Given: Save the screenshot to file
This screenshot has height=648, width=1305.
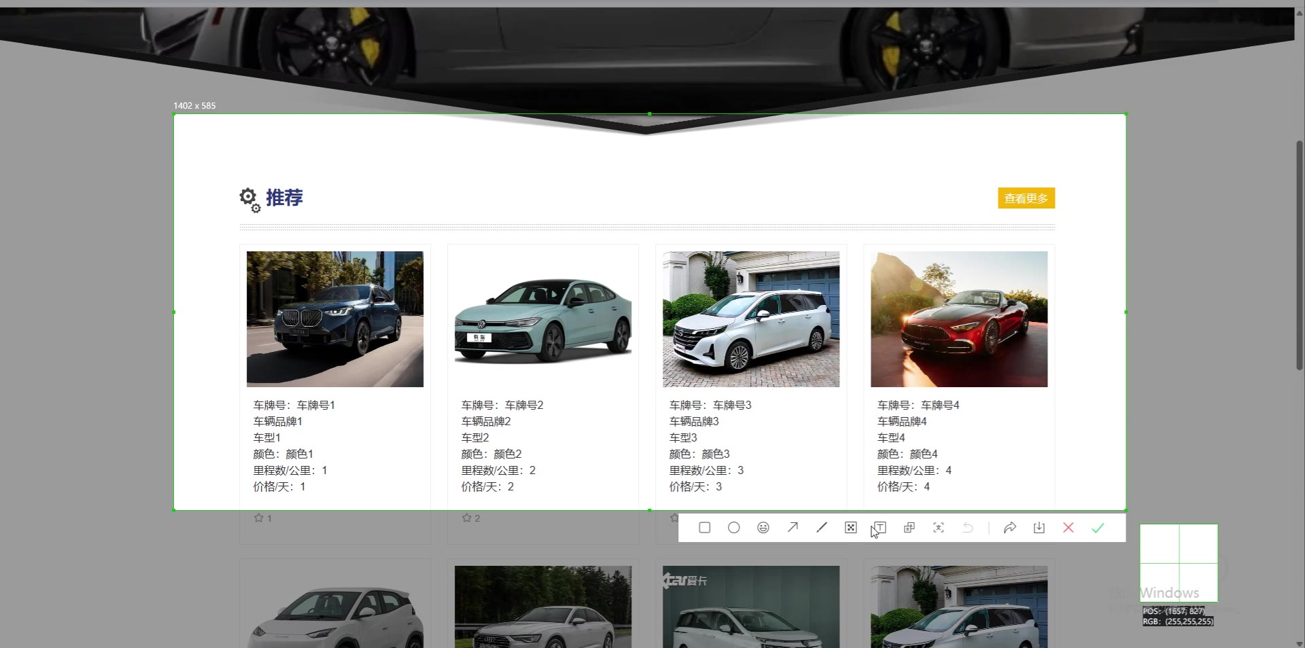Looking at the screenshot, I should pyautogui.click(x=1039, y=528).
